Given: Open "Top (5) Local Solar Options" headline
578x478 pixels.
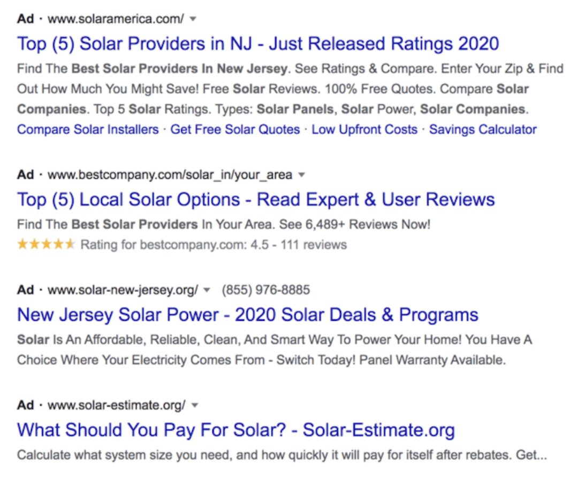Looking at the screenshot, I should click(256, 200).
